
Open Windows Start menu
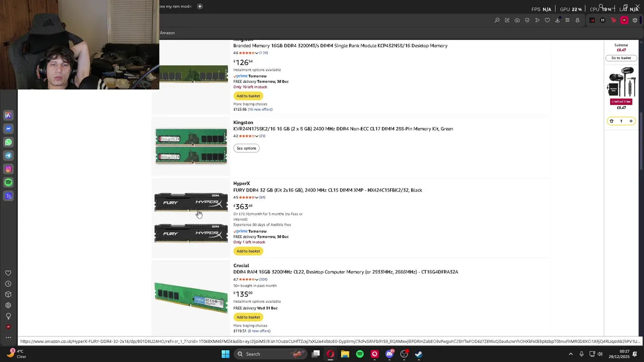pos(225,354)
